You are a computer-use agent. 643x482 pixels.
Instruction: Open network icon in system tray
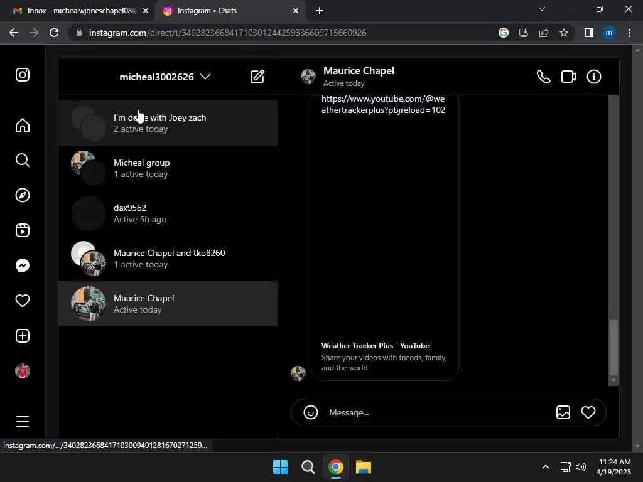pos(566,467)
